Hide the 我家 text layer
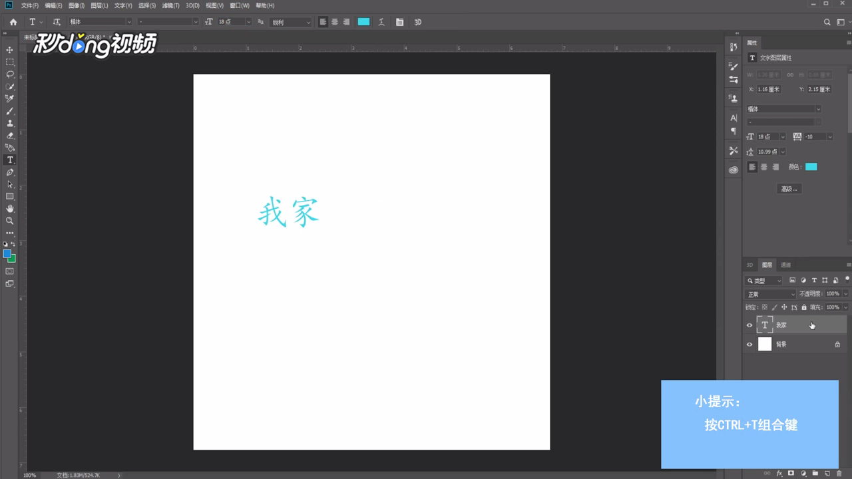Screen dimensions: 852x479 749,325
